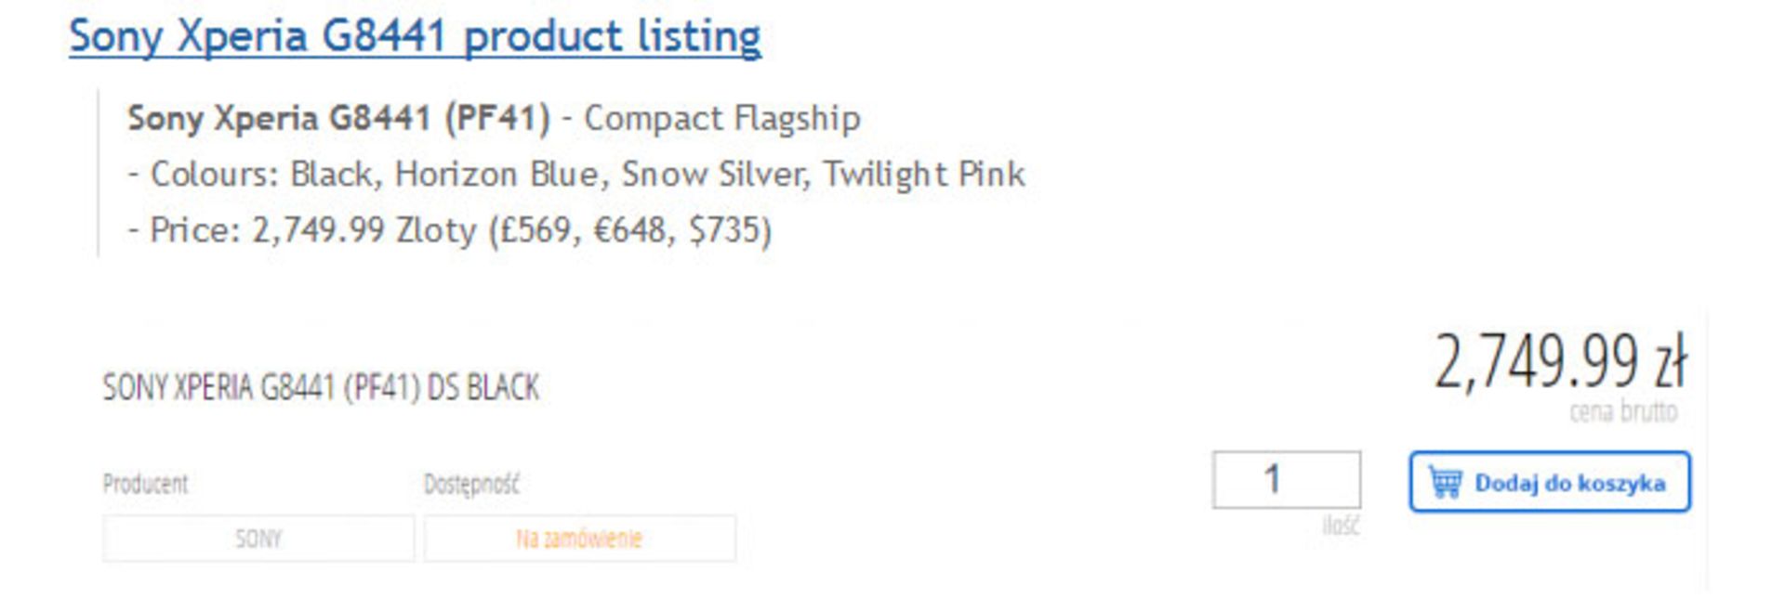
Task: Click the 2,749.99 Zloty text in the quote
Action: click(x=364, y=230)
